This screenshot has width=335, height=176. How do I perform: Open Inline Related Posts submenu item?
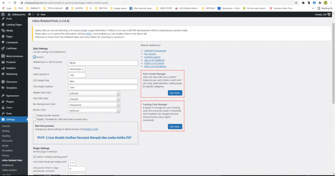[12, 160]
